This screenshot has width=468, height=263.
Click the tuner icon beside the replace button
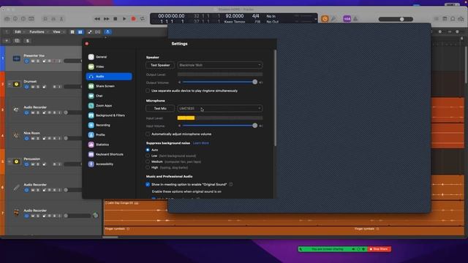pos(333,19)
